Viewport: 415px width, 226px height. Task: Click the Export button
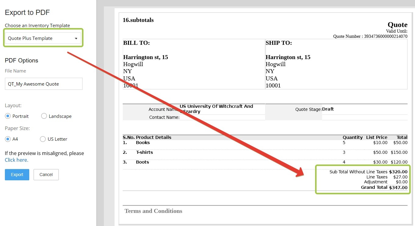(x=17, y=175)
